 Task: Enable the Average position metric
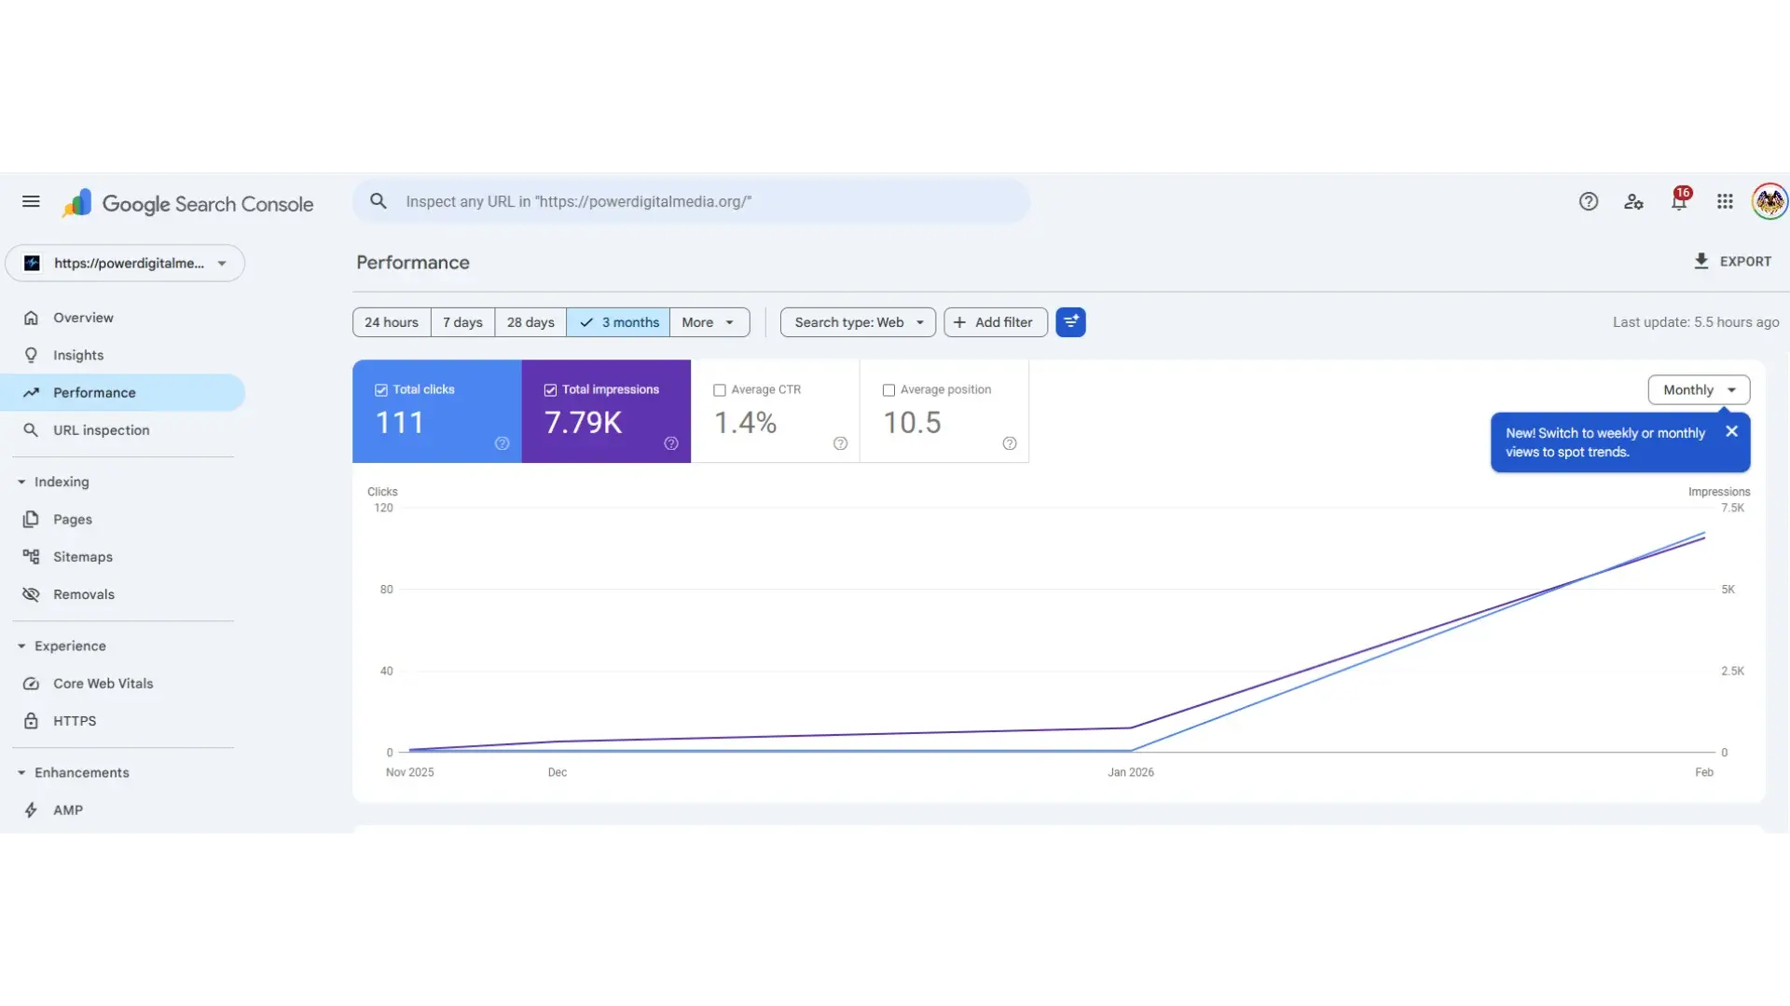[x=889, y=389]
